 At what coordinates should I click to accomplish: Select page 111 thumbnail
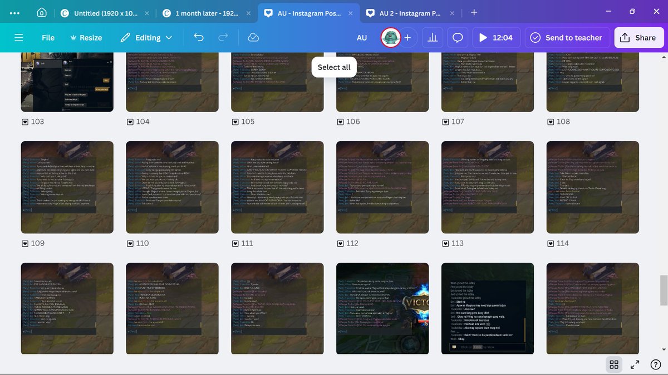pyautogui.click(x=277, y=187)
